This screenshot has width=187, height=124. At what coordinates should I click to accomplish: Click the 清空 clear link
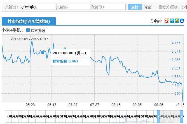point(147,7)
